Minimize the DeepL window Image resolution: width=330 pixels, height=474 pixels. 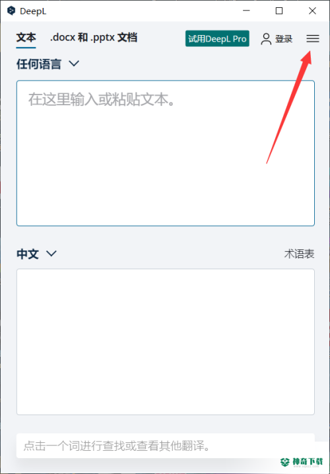point(246,11)
